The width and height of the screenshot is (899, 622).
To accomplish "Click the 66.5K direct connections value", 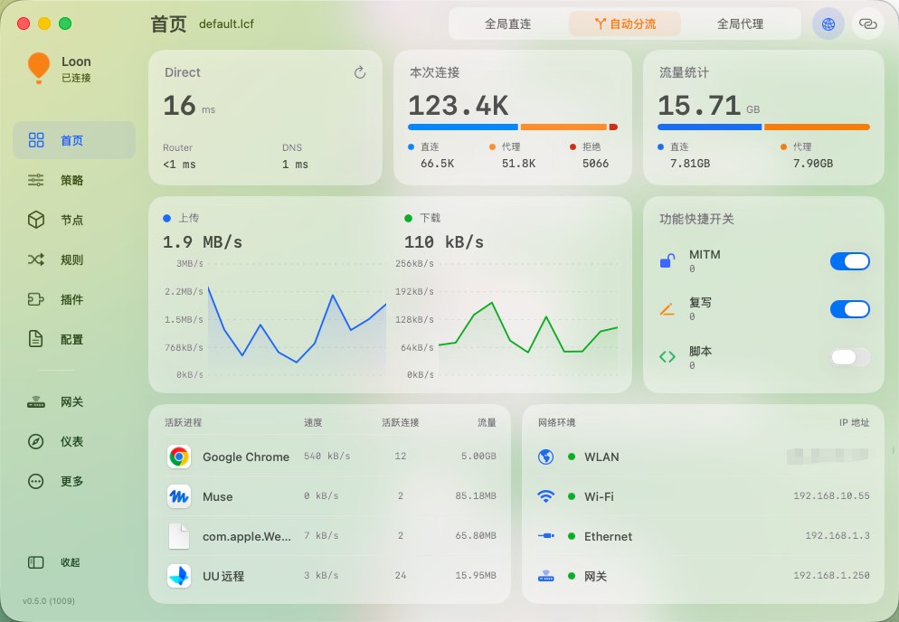I will point(438,164).
